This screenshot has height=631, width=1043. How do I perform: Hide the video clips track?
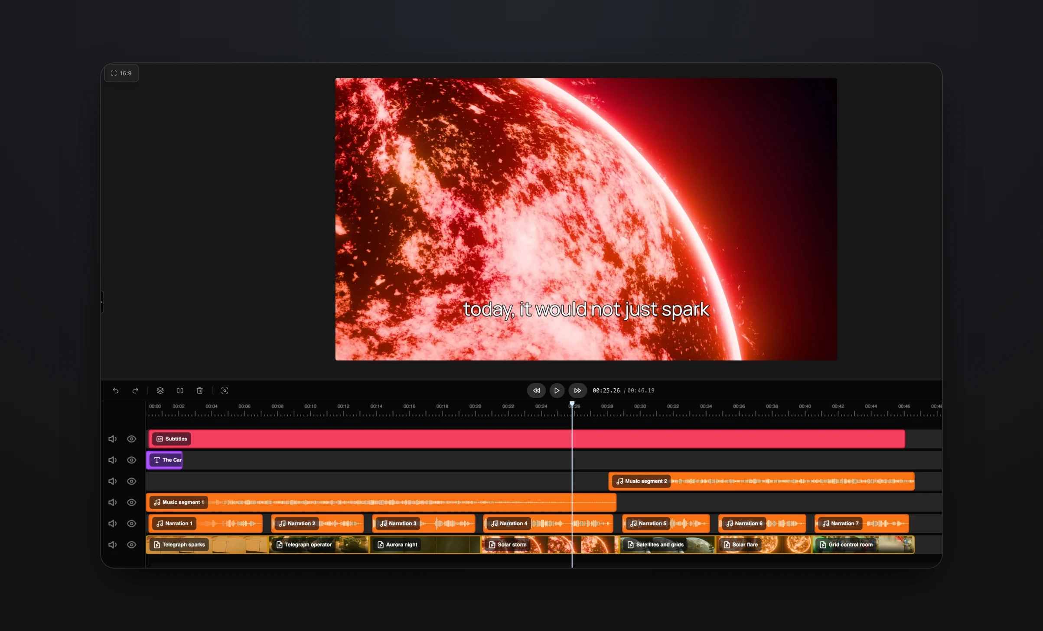pos(131,545)
